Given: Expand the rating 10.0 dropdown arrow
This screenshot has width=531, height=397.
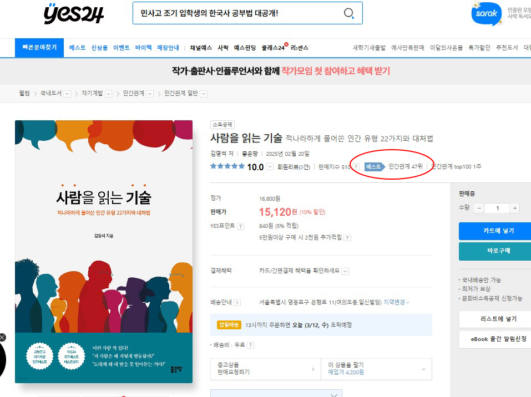Looking at the screenshot, I should click(270, 166).
